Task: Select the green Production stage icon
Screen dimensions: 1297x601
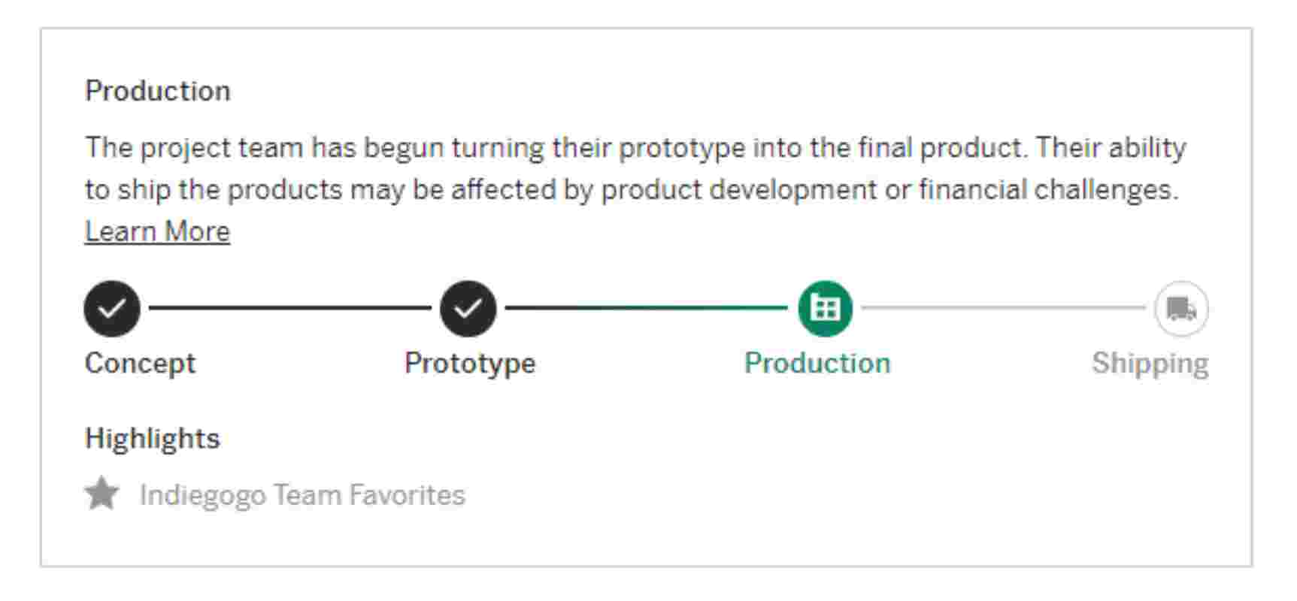Action: click(825, 309)
